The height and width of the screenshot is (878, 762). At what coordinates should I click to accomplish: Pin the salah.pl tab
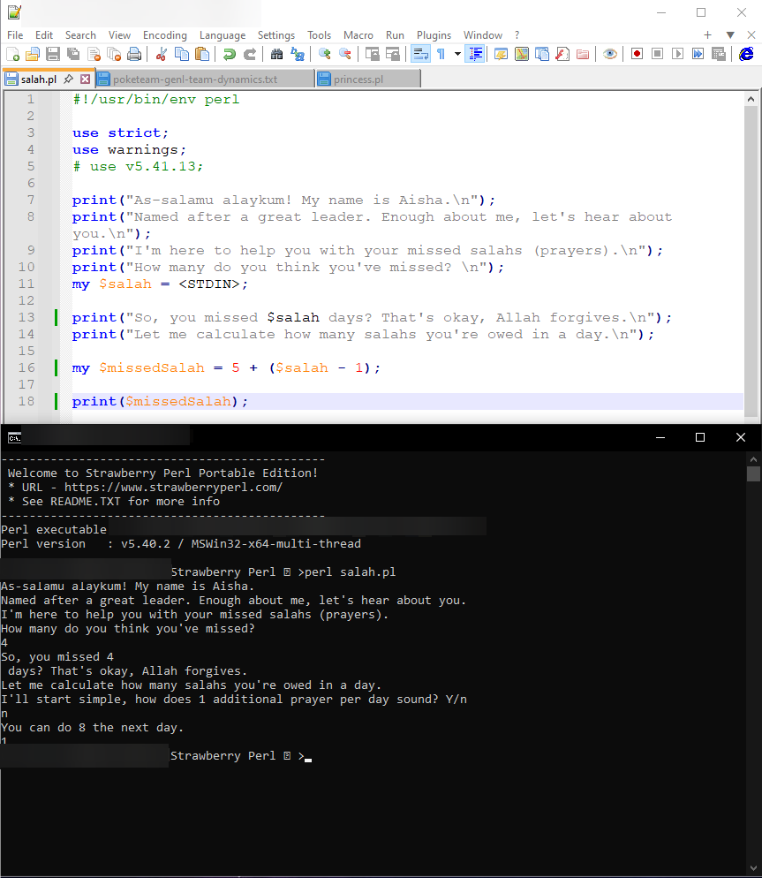point(69,79)
